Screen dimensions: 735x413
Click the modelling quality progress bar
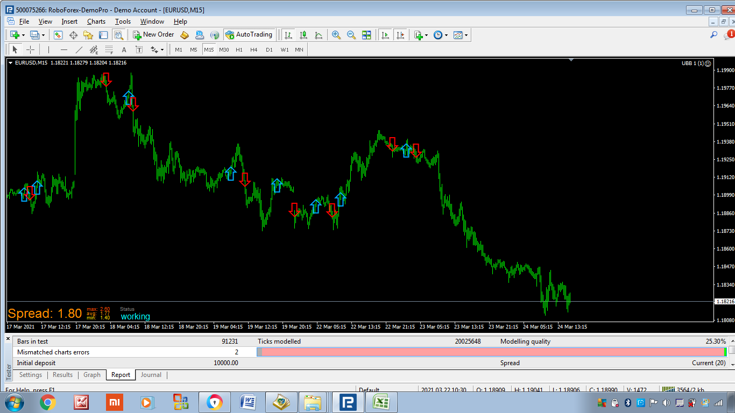[492, 352]
